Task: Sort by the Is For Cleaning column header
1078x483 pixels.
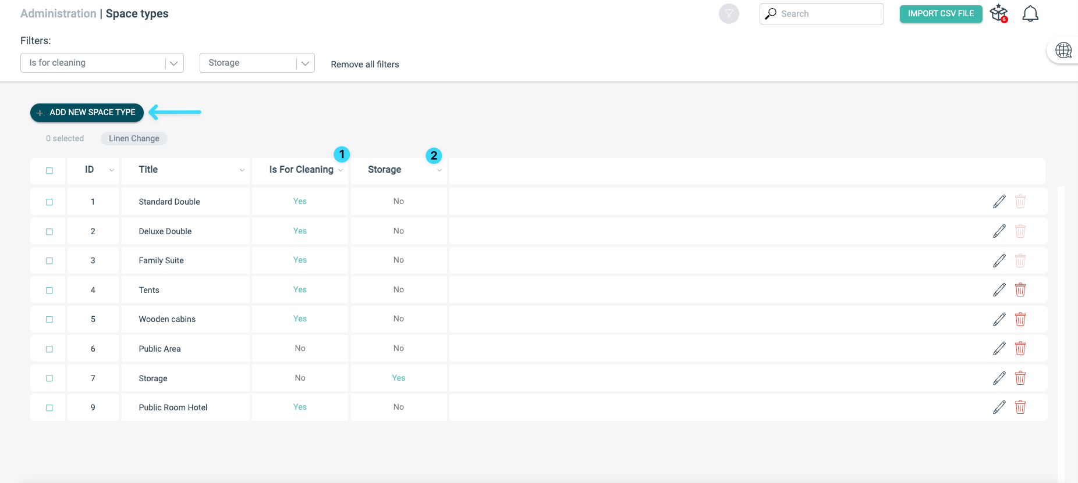Action: coord(301,170)
